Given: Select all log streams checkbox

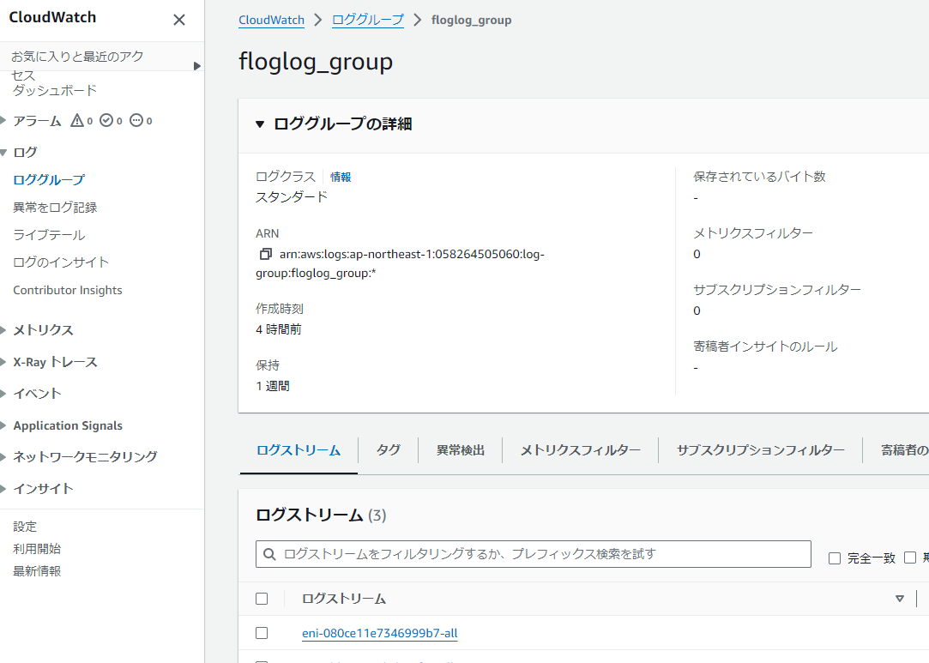Looking at the screenshot, I should 262,599.
